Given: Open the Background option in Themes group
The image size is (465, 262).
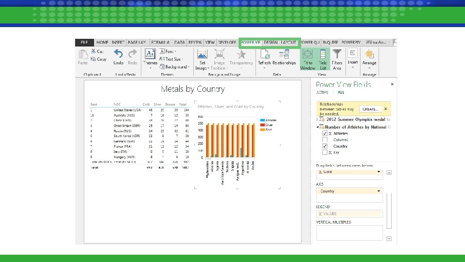Looking at the screenshot, I should click(x=174, y=67).
